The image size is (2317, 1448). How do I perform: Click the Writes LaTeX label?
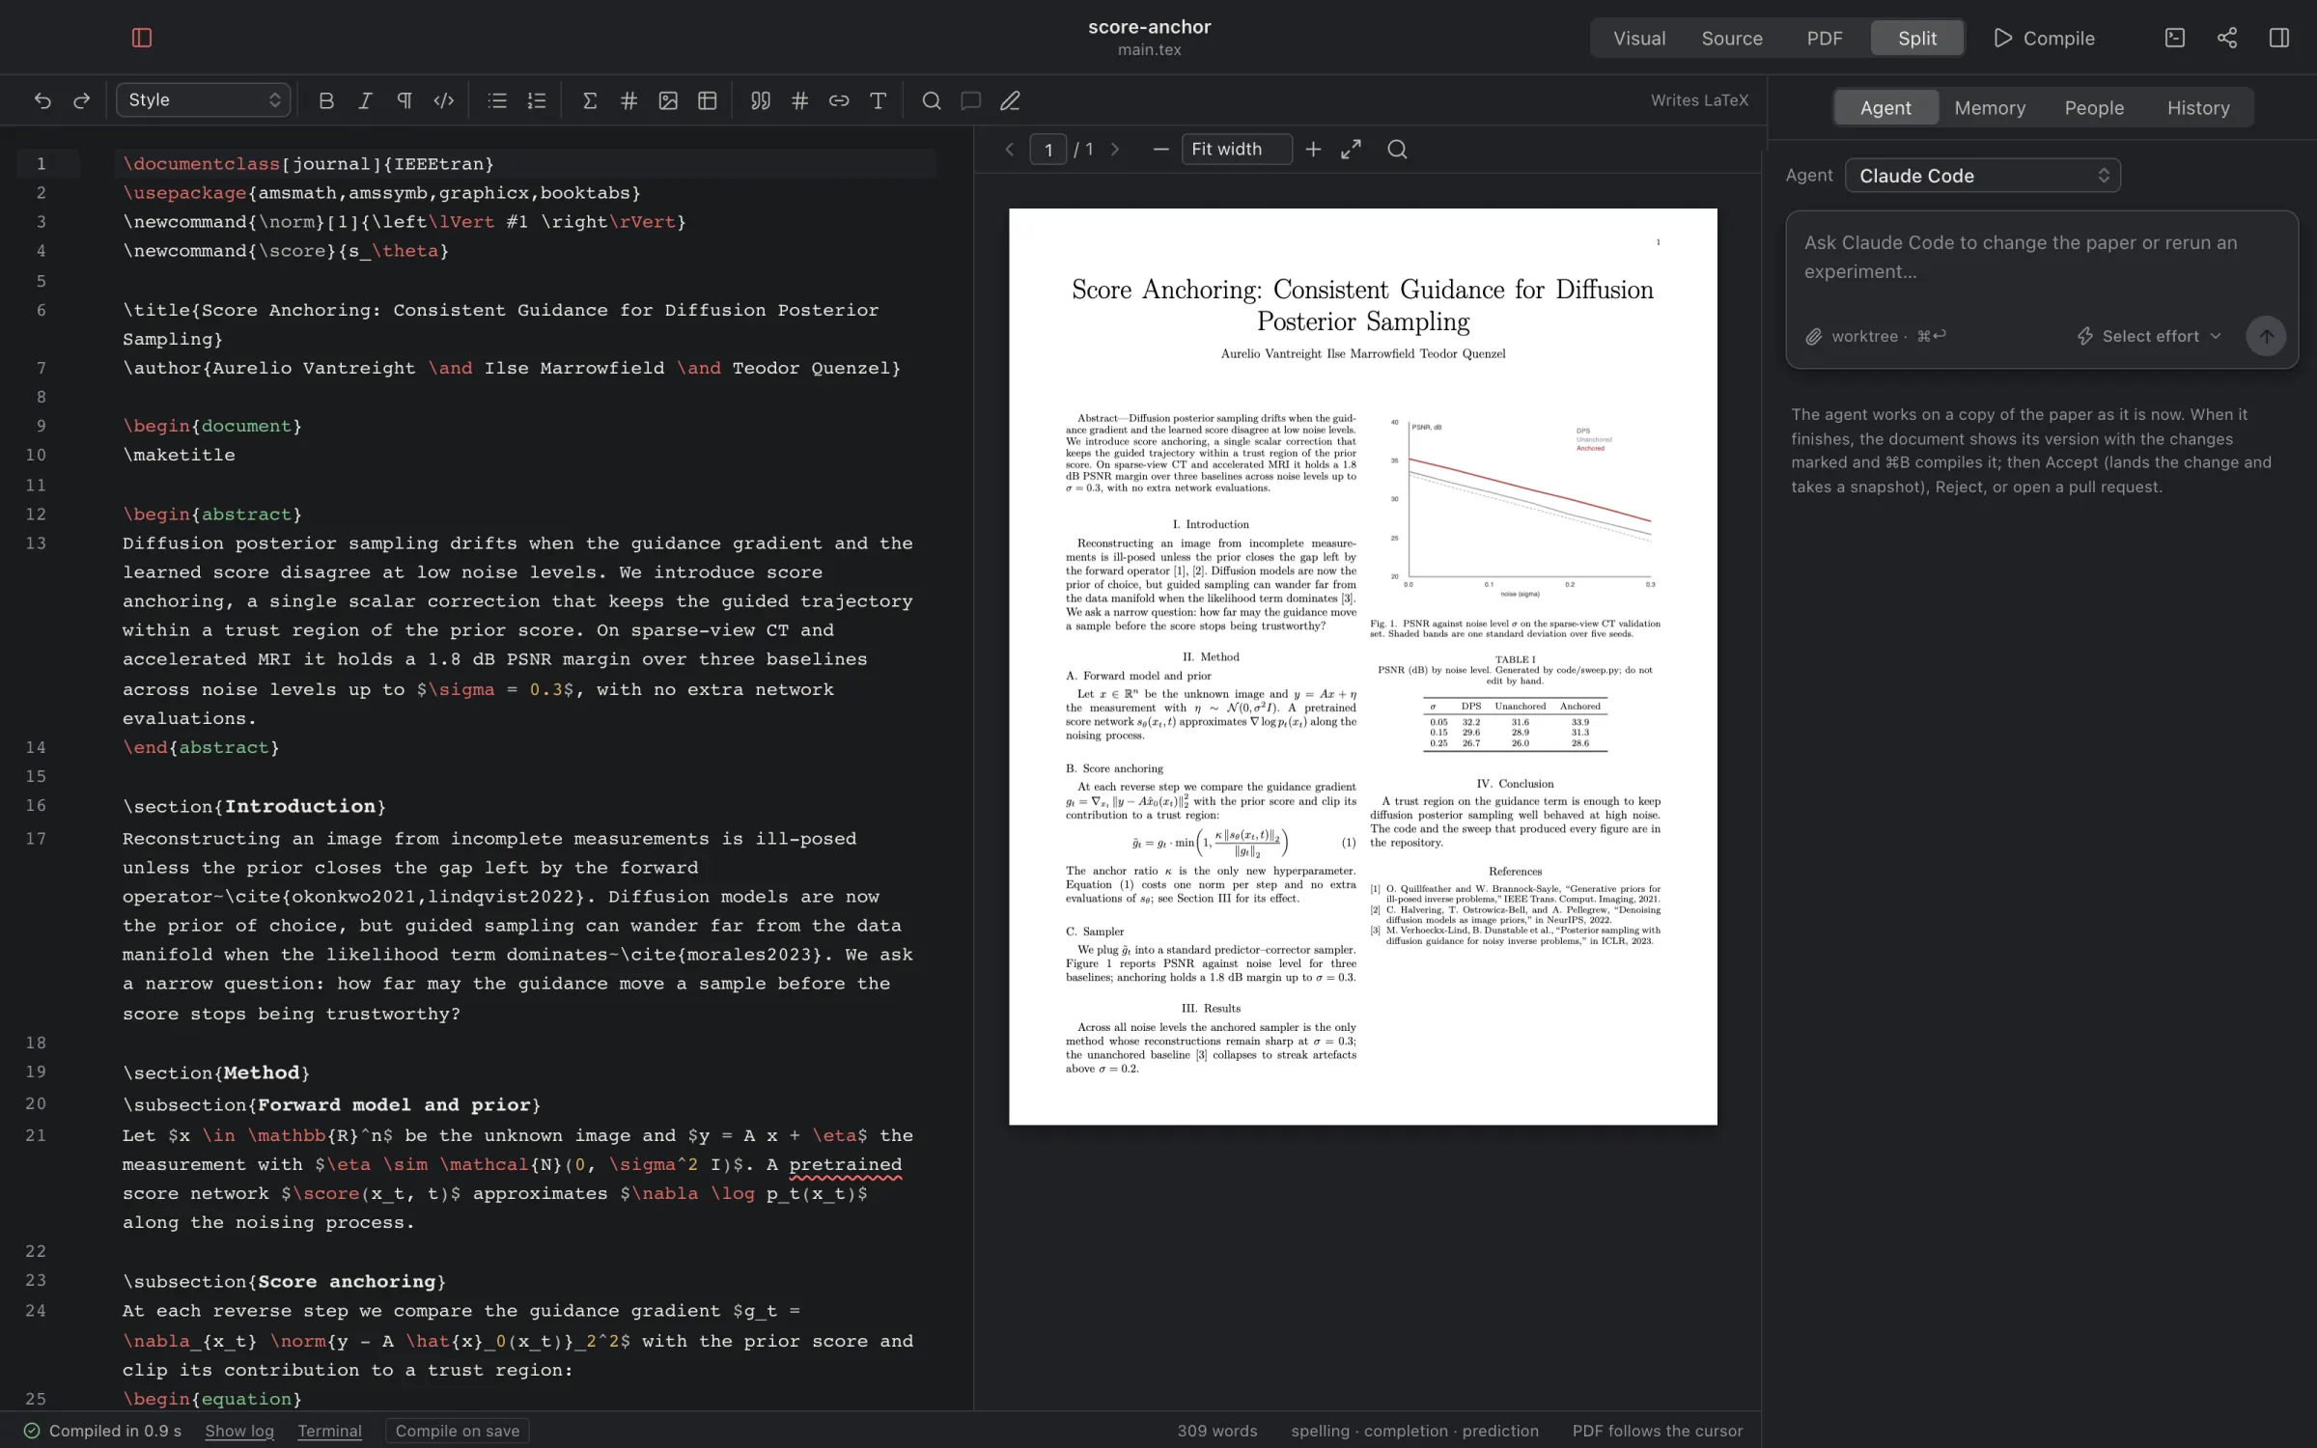(1699, 100)
